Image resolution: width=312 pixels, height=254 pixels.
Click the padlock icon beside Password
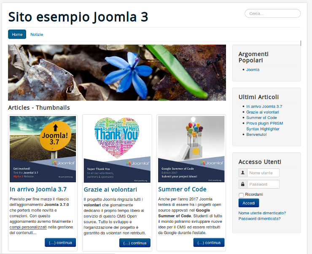tap(243, 184)
